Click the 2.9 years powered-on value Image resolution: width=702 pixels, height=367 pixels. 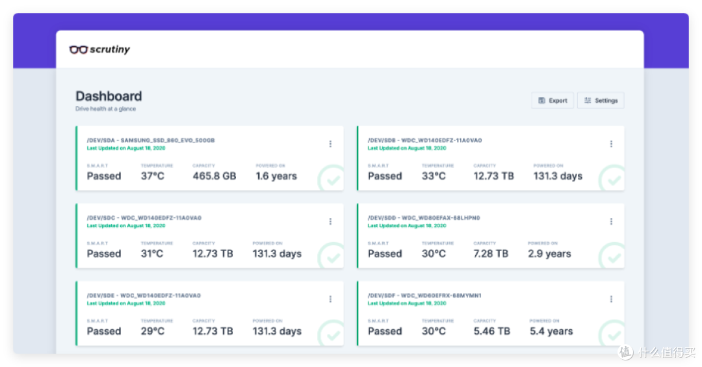549,254
